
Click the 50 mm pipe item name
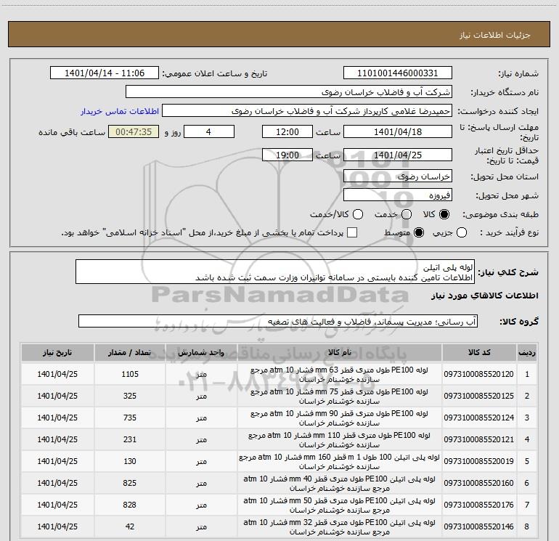coord(339,505)
